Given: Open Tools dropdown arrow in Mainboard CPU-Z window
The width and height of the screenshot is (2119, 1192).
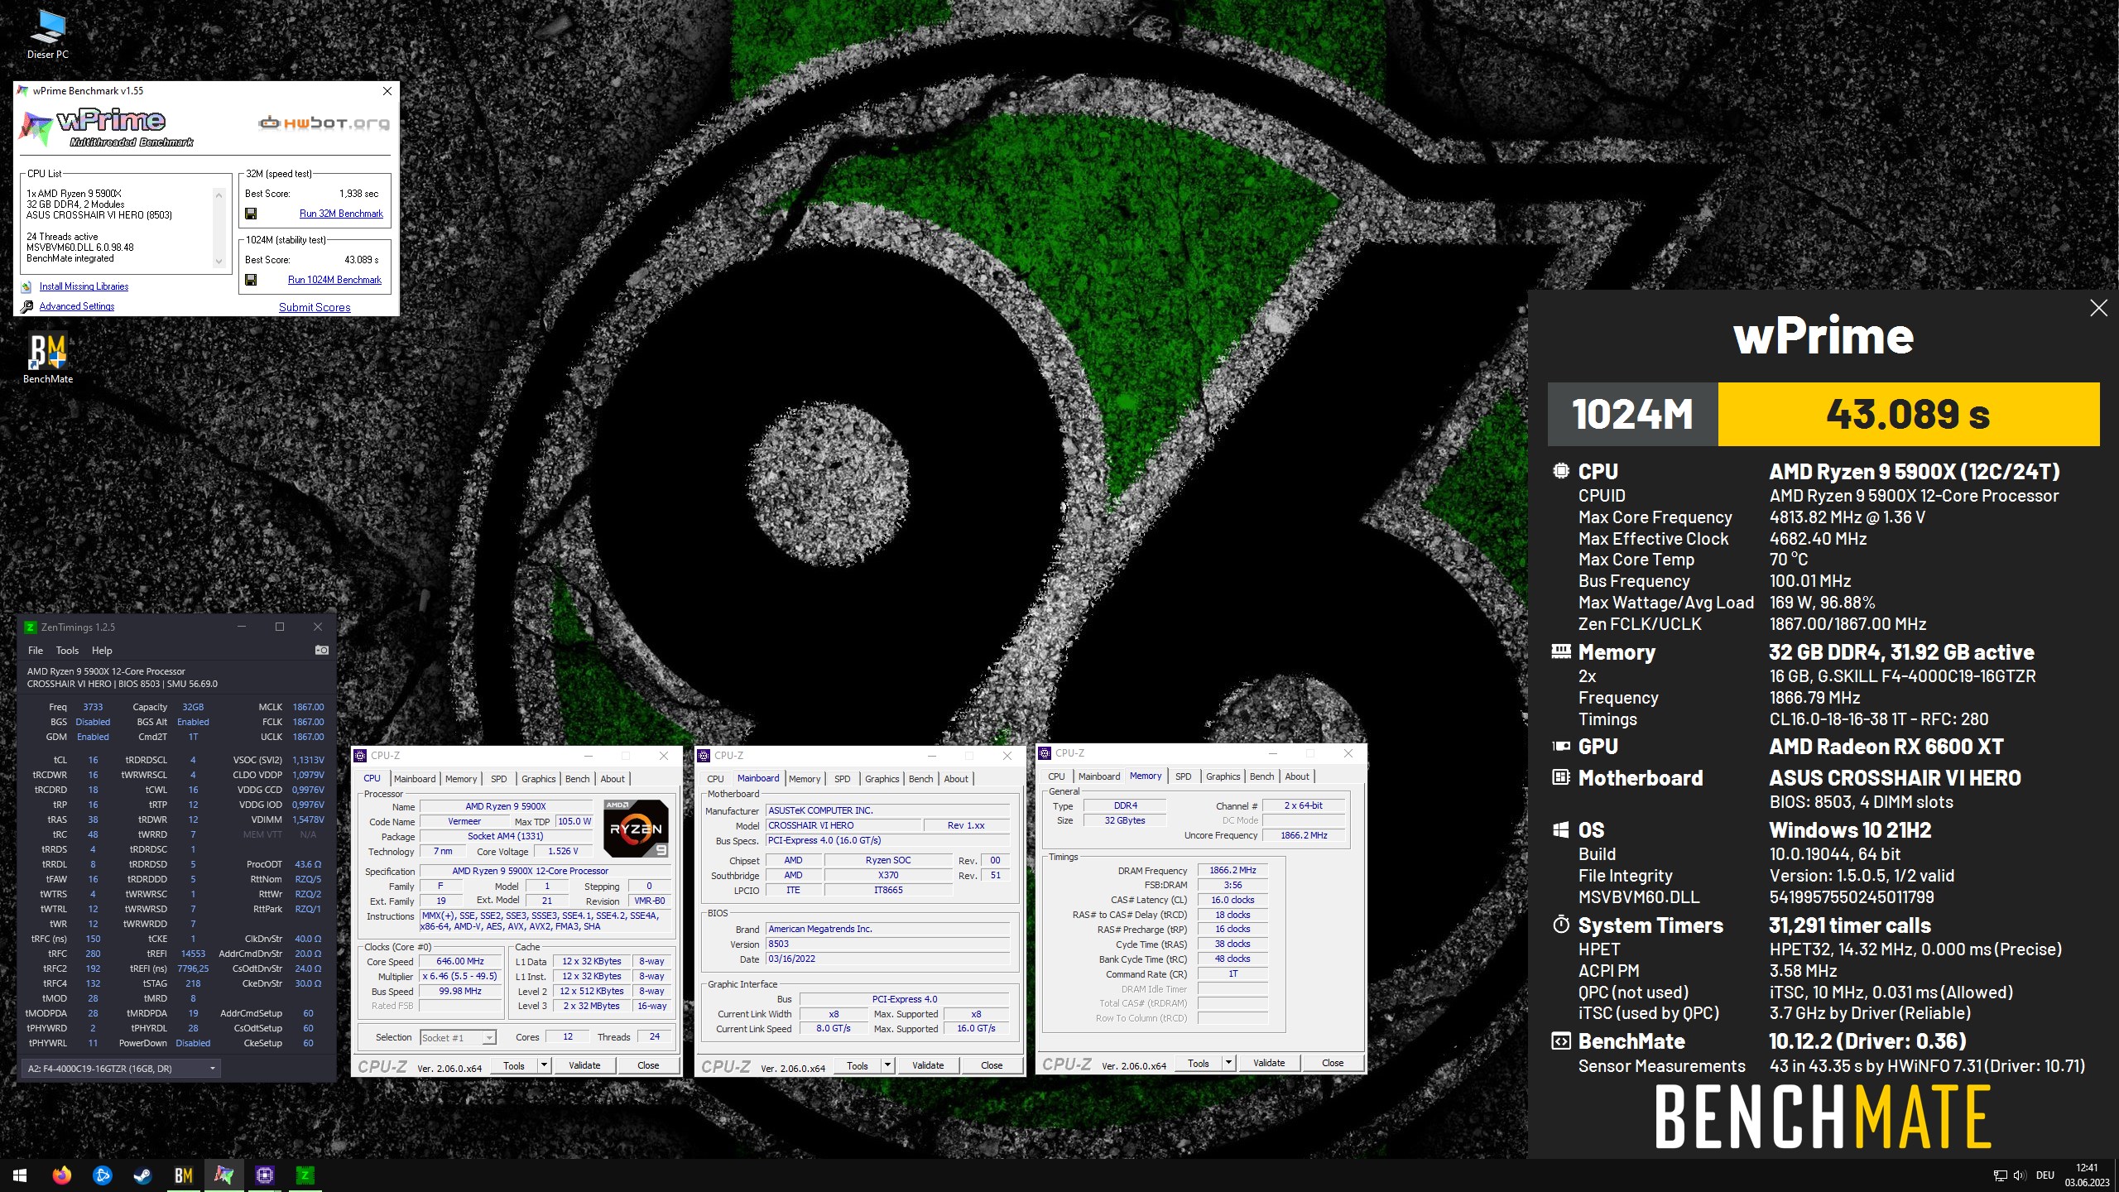Looking at the screenshot, I should 888,1065.
